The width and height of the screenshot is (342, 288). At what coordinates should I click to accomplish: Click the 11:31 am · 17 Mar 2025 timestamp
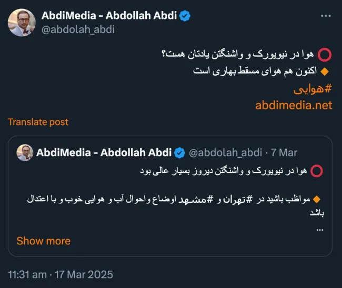pos(61,274)
